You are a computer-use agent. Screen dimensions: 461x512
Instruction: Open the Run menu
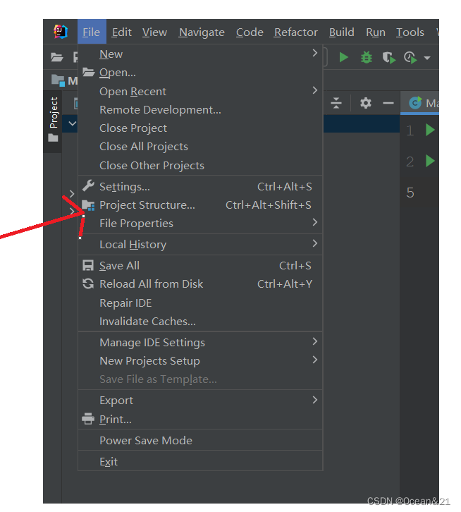click(376, 32)
